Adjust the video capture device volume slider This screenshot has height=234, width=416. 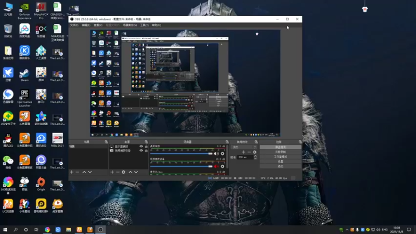click(x=181, y=166)
